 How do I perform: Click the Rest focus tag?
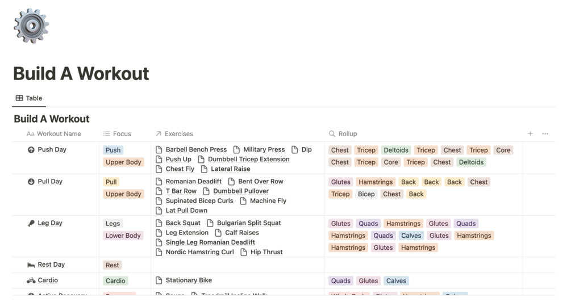click(112, 265)
